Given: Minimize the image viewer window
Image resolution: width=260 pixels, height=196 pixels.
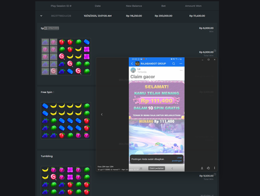Looking at the screenshot, I should pyautogui.click(x=202, y=60).
